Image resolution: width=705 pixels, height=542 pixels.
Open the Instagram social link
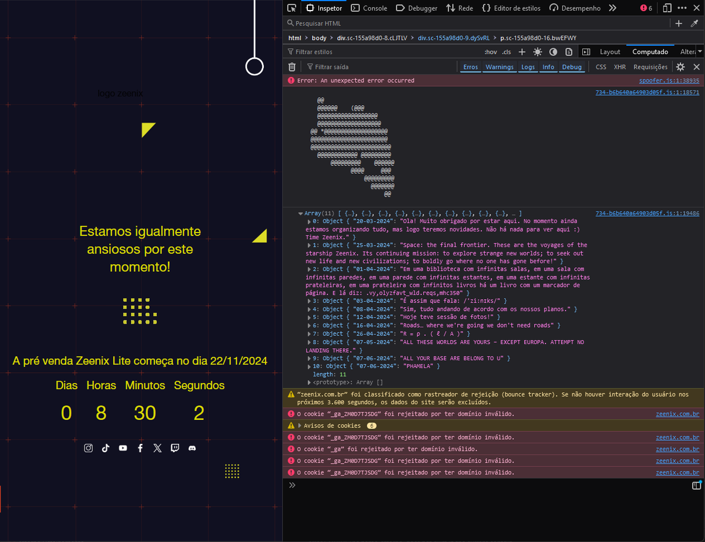(x=88, y=448)
